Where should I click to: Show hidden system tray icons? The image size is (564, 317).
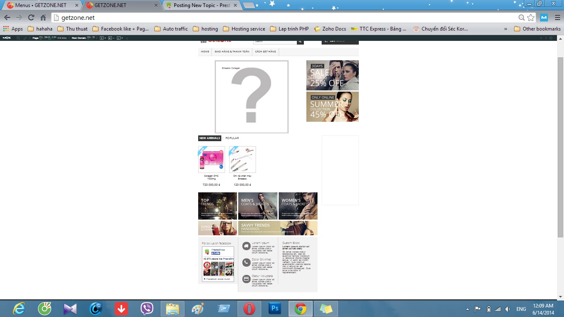(x=467, y=309)
